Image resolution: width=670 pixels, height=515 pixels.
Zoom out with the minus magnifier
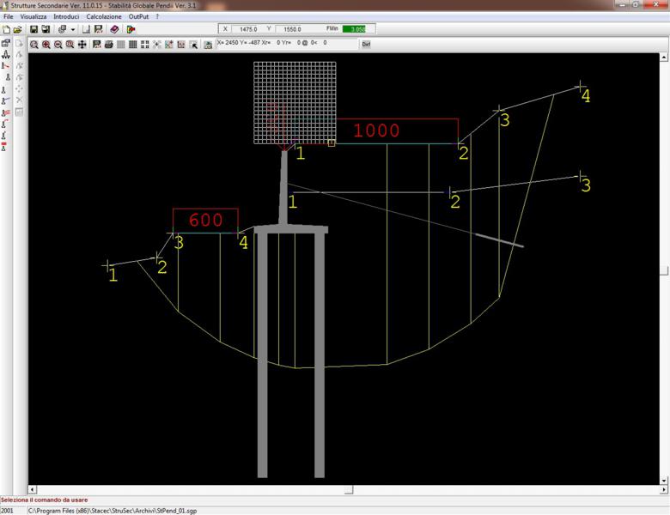pyautogui.click(x=58, y=45)
